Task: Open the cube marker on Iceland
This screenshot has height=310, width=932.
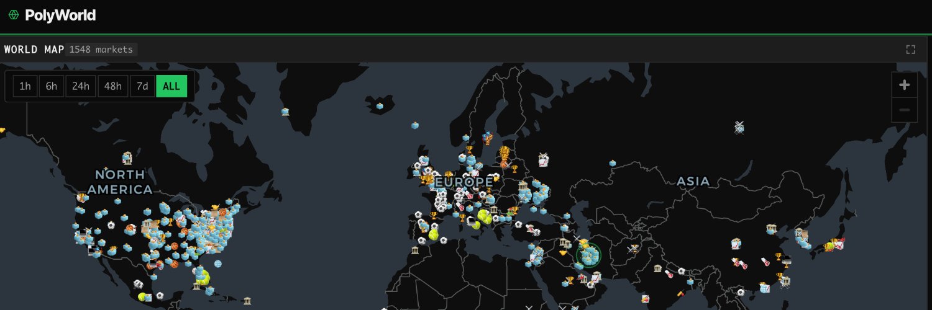Action: click(x=380, y=107)
